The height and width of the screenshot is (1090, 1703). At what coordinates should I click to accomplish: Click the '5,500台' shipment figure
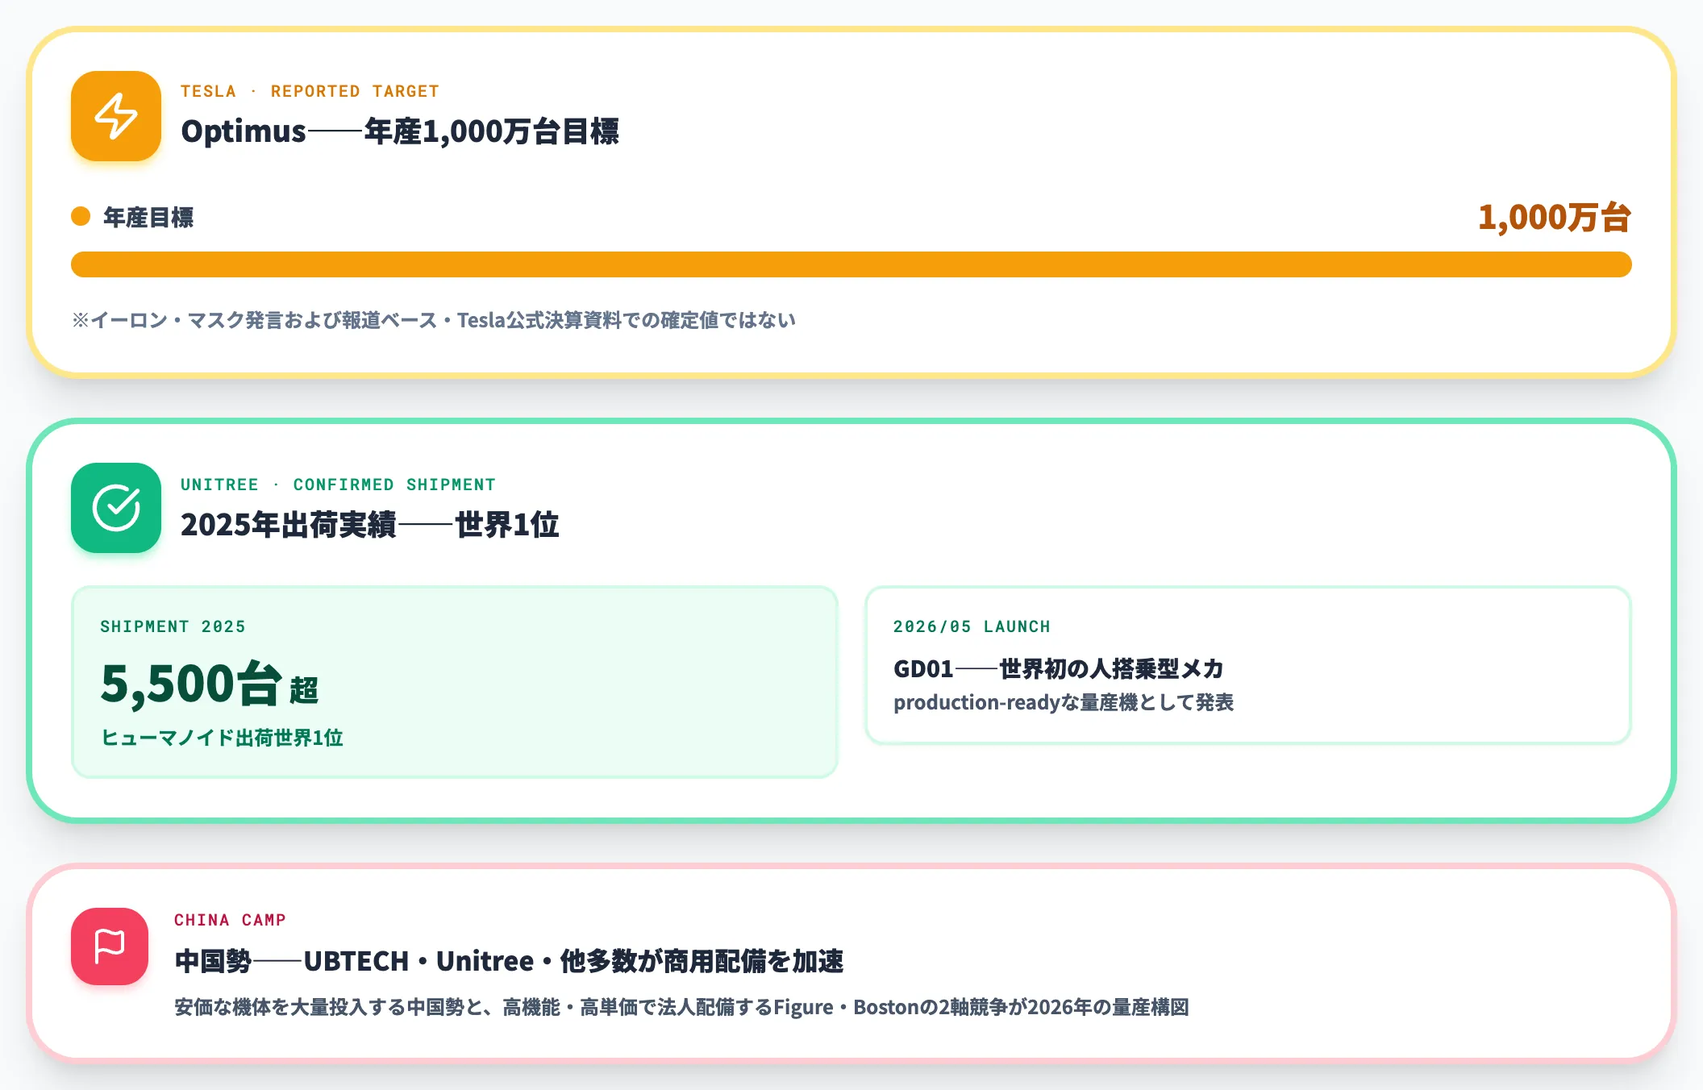191,684
